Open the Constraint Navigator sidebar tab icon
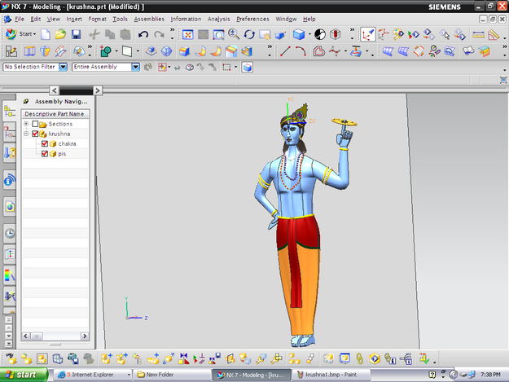Screen dimensions: 509x382 point(10,133)
